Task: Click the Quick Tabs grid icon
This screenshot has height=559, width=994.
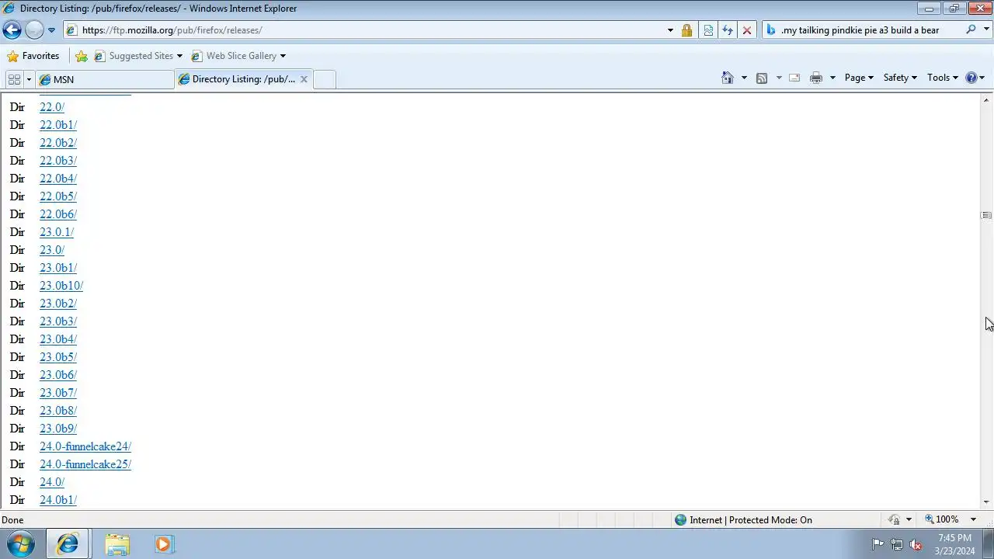Action: coord(14,79)
